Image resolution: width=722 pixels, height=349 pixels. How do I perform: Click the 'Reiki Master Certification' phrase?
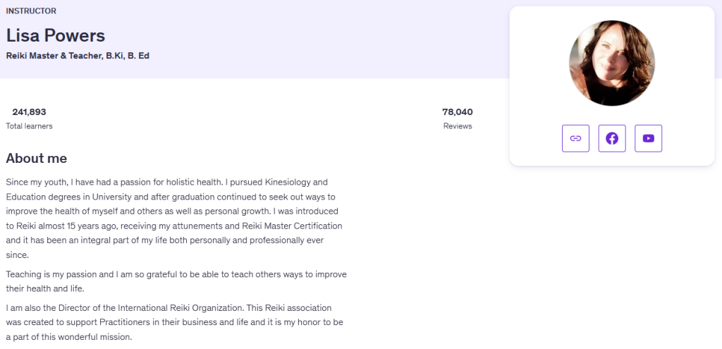pos(293,226)
